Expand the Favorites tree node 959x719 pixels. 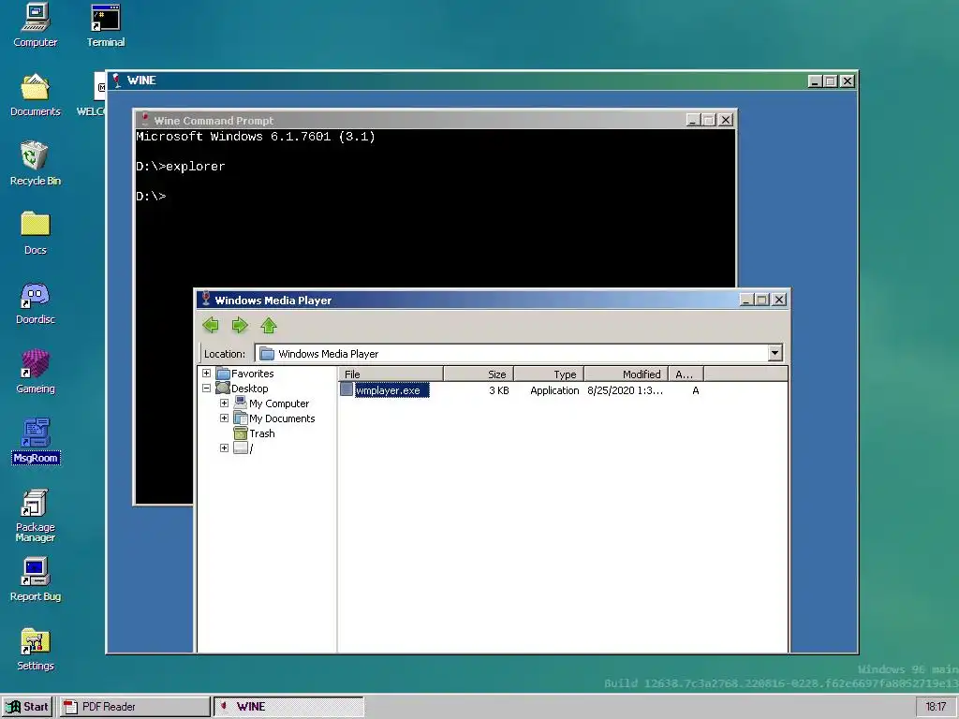[x=206, y=373]
